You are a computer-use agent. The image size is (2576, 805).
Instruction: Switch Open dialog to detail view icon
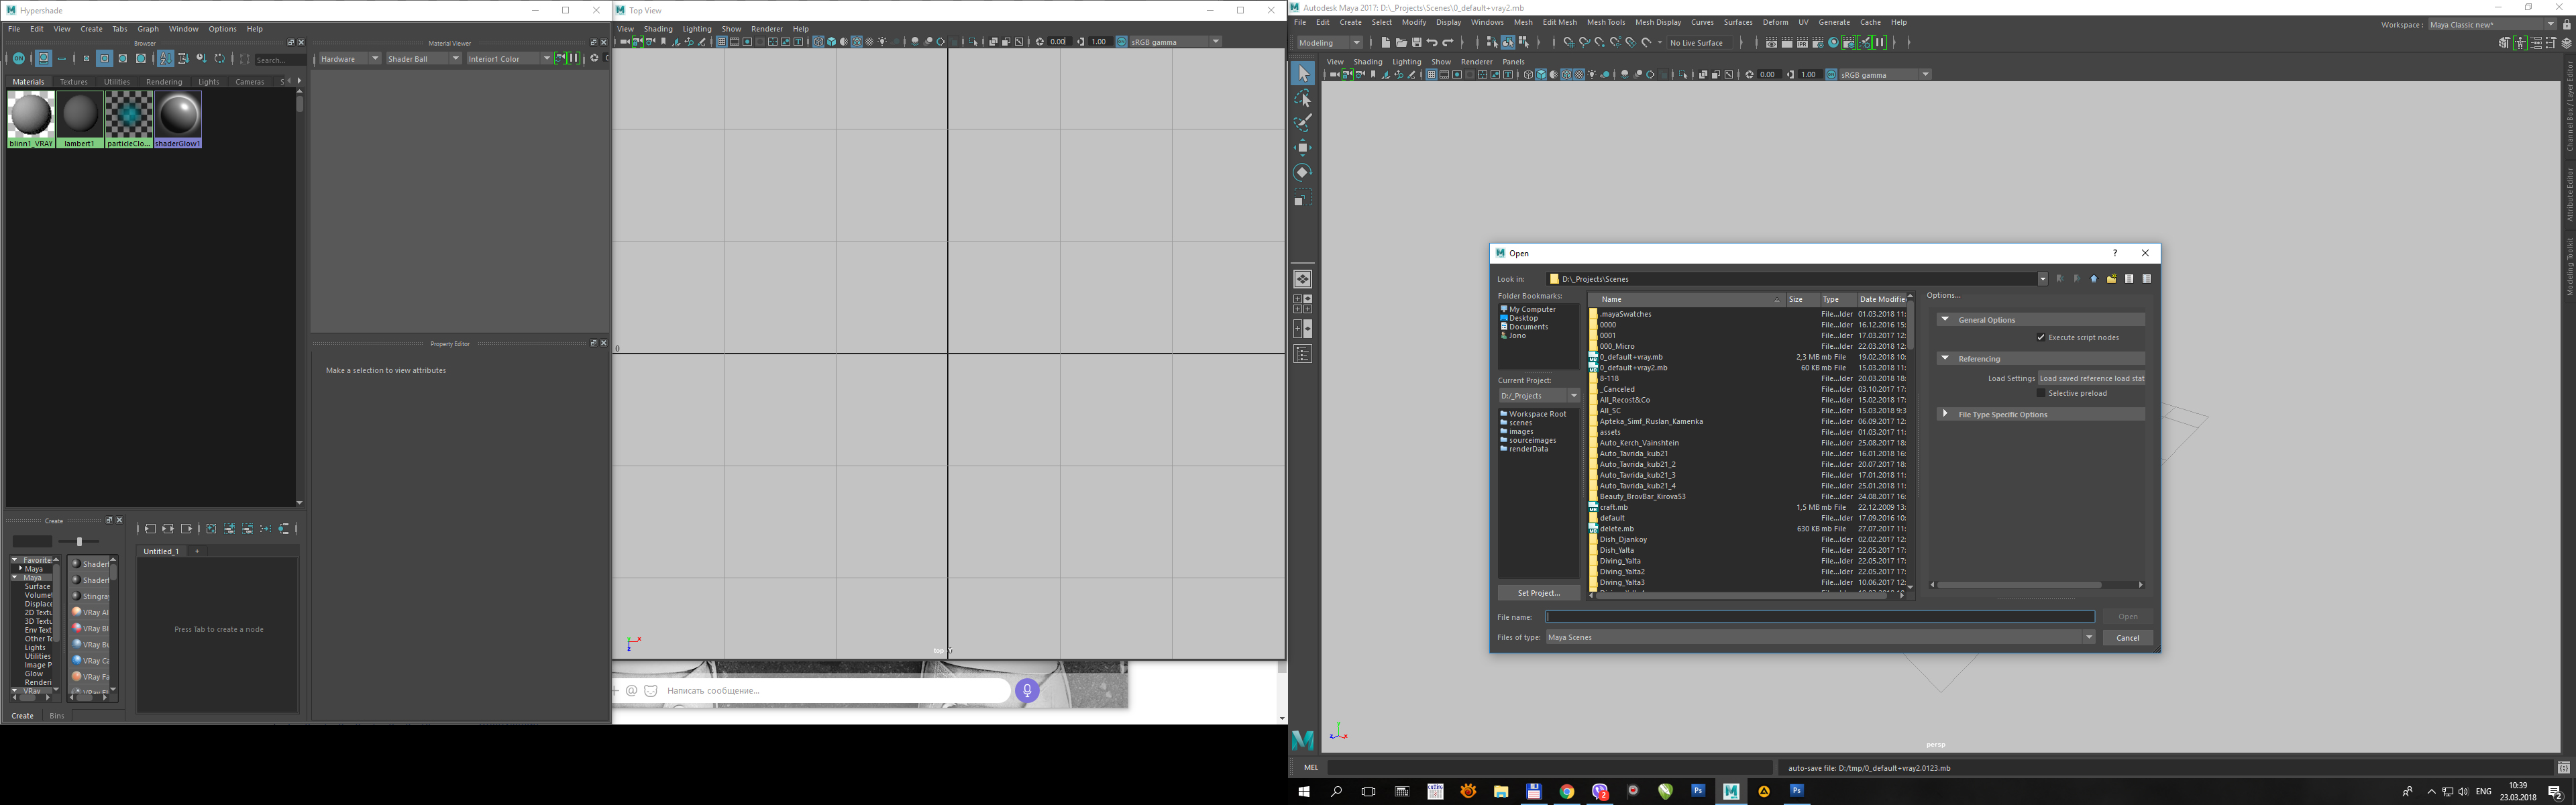click(x=2146, y=279)
